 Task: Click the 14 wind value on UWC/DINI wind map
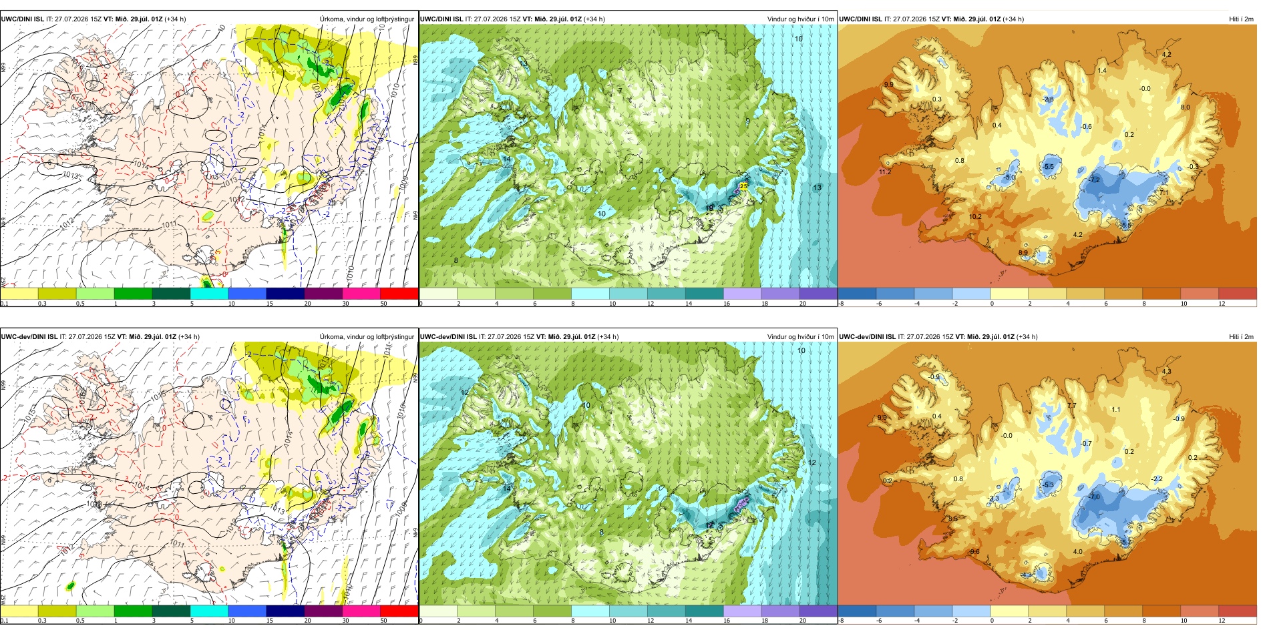click(x=507, y=160)
